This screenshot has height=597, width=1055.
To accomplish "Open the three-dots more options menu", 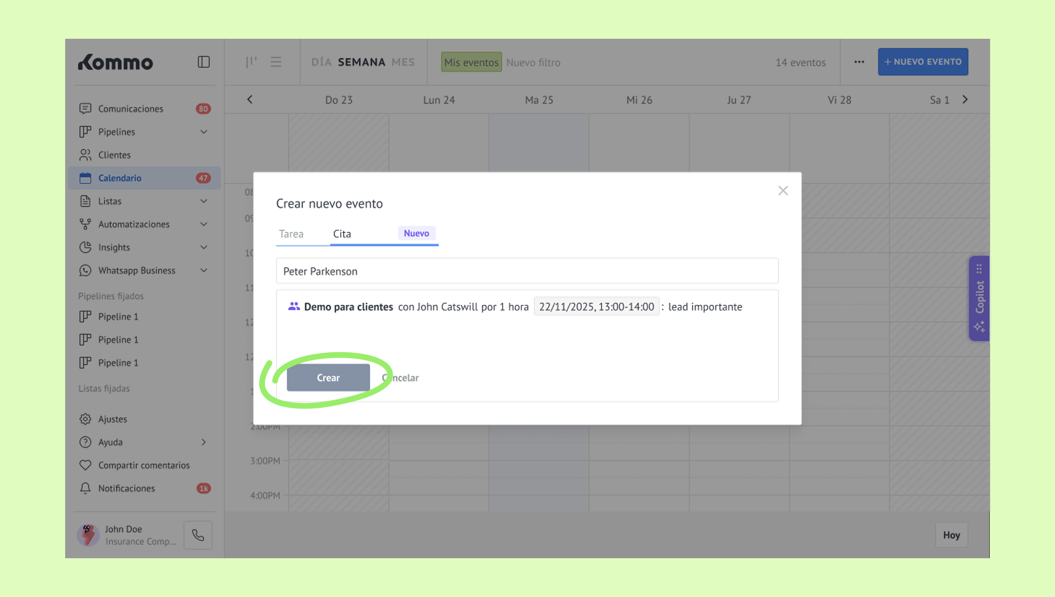I will click(x=859, y=62).
